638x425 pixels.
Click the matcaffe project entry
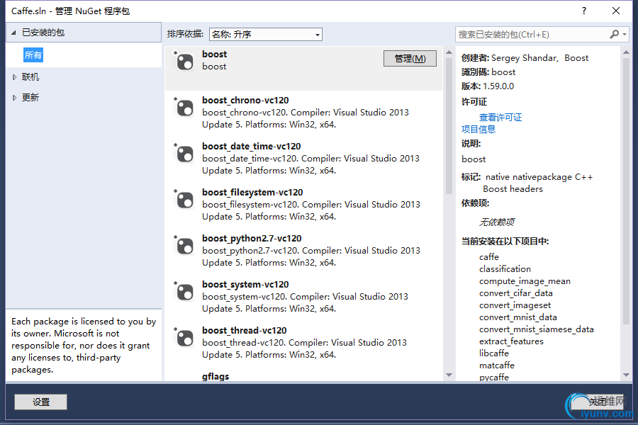click(x=496, y=365)
